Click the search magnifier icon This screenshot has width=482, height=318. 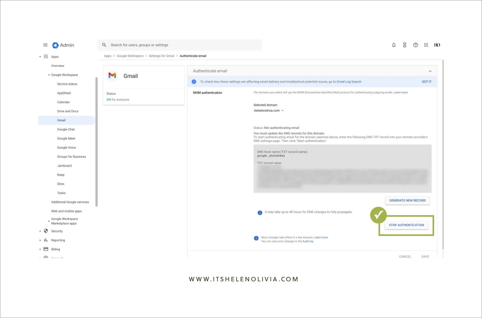point(104,45)
